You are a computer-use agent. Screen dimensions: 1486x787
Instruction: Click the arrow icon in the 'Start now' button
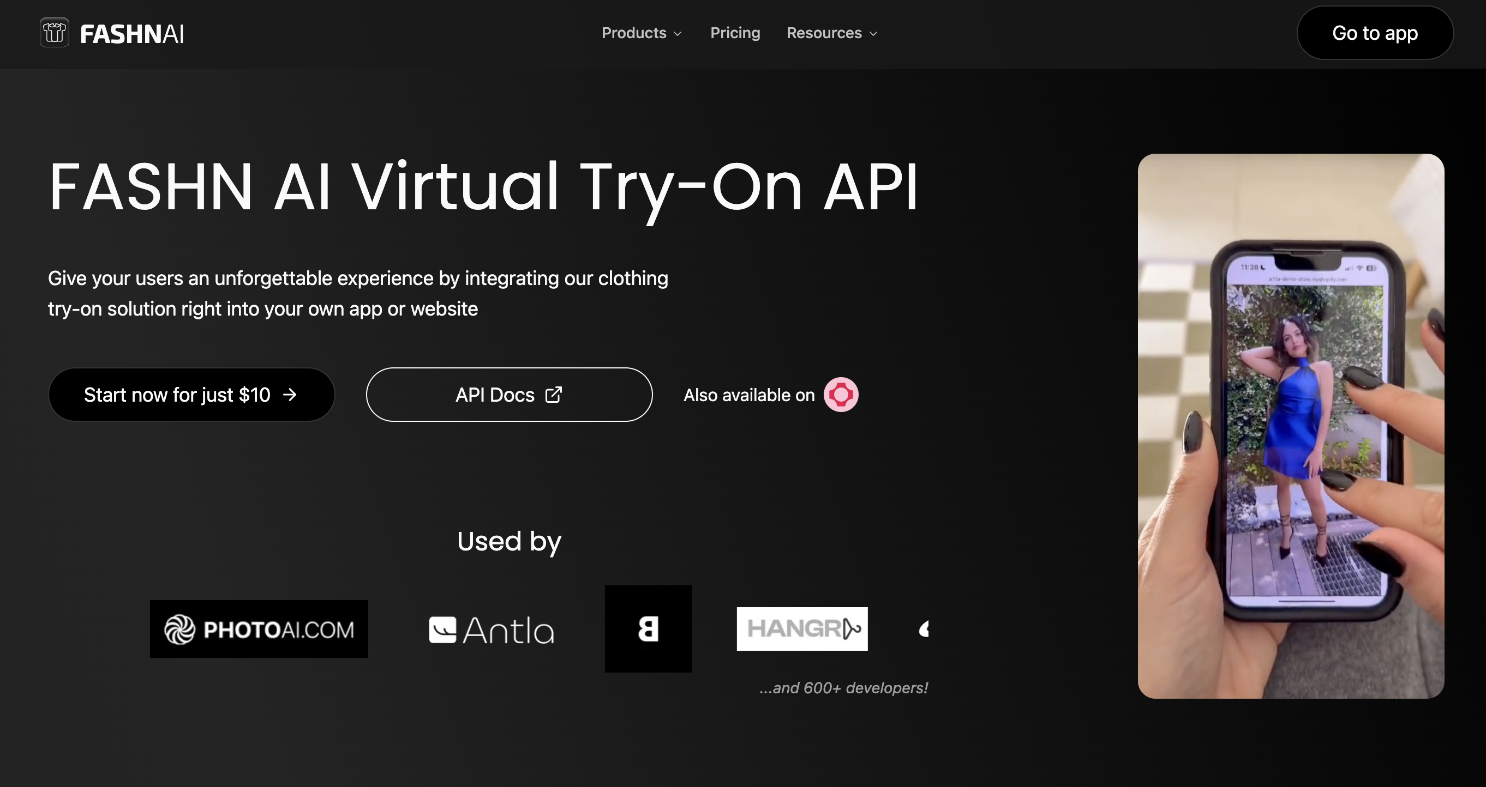pyautogui.click(x=290, y=395)
